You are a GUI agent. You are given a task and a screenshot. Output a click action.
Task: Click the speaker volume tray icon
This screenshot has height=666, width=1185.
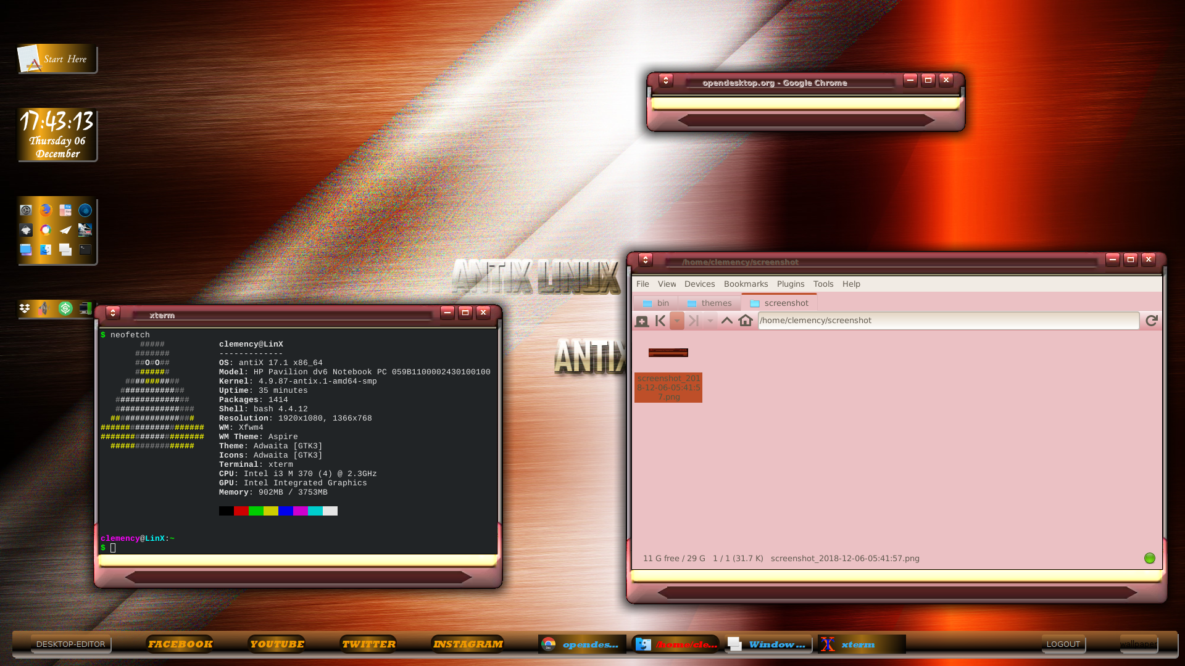click(x=44, y=308)
